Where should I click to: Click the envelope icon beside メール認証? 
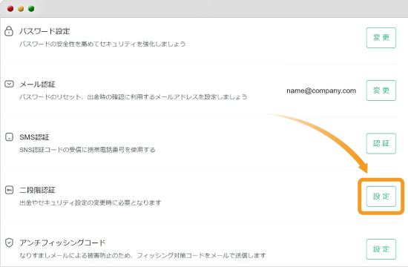(9, 84)
